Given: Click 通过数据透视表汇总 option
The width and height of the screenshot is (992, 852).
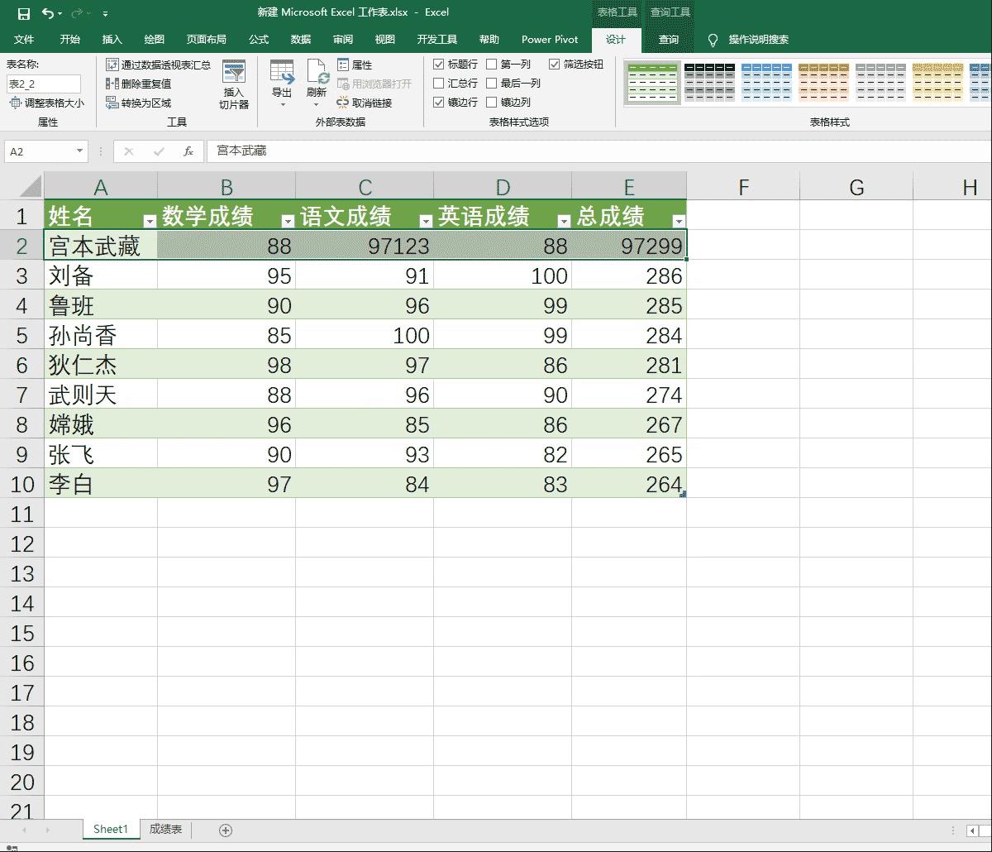Looking at the screenshot, I should click(x=159, y=65).
